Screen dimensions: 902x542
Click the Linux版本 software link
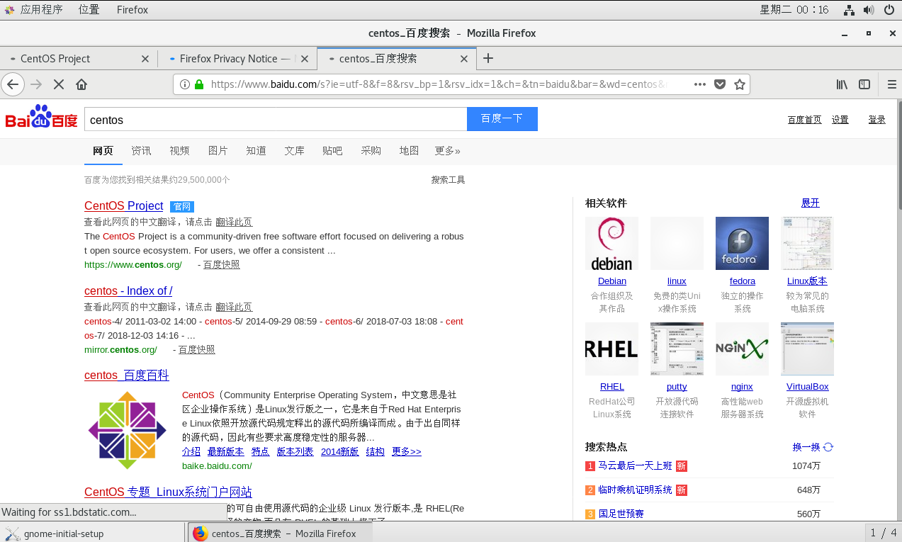click(x=807, y=281)
